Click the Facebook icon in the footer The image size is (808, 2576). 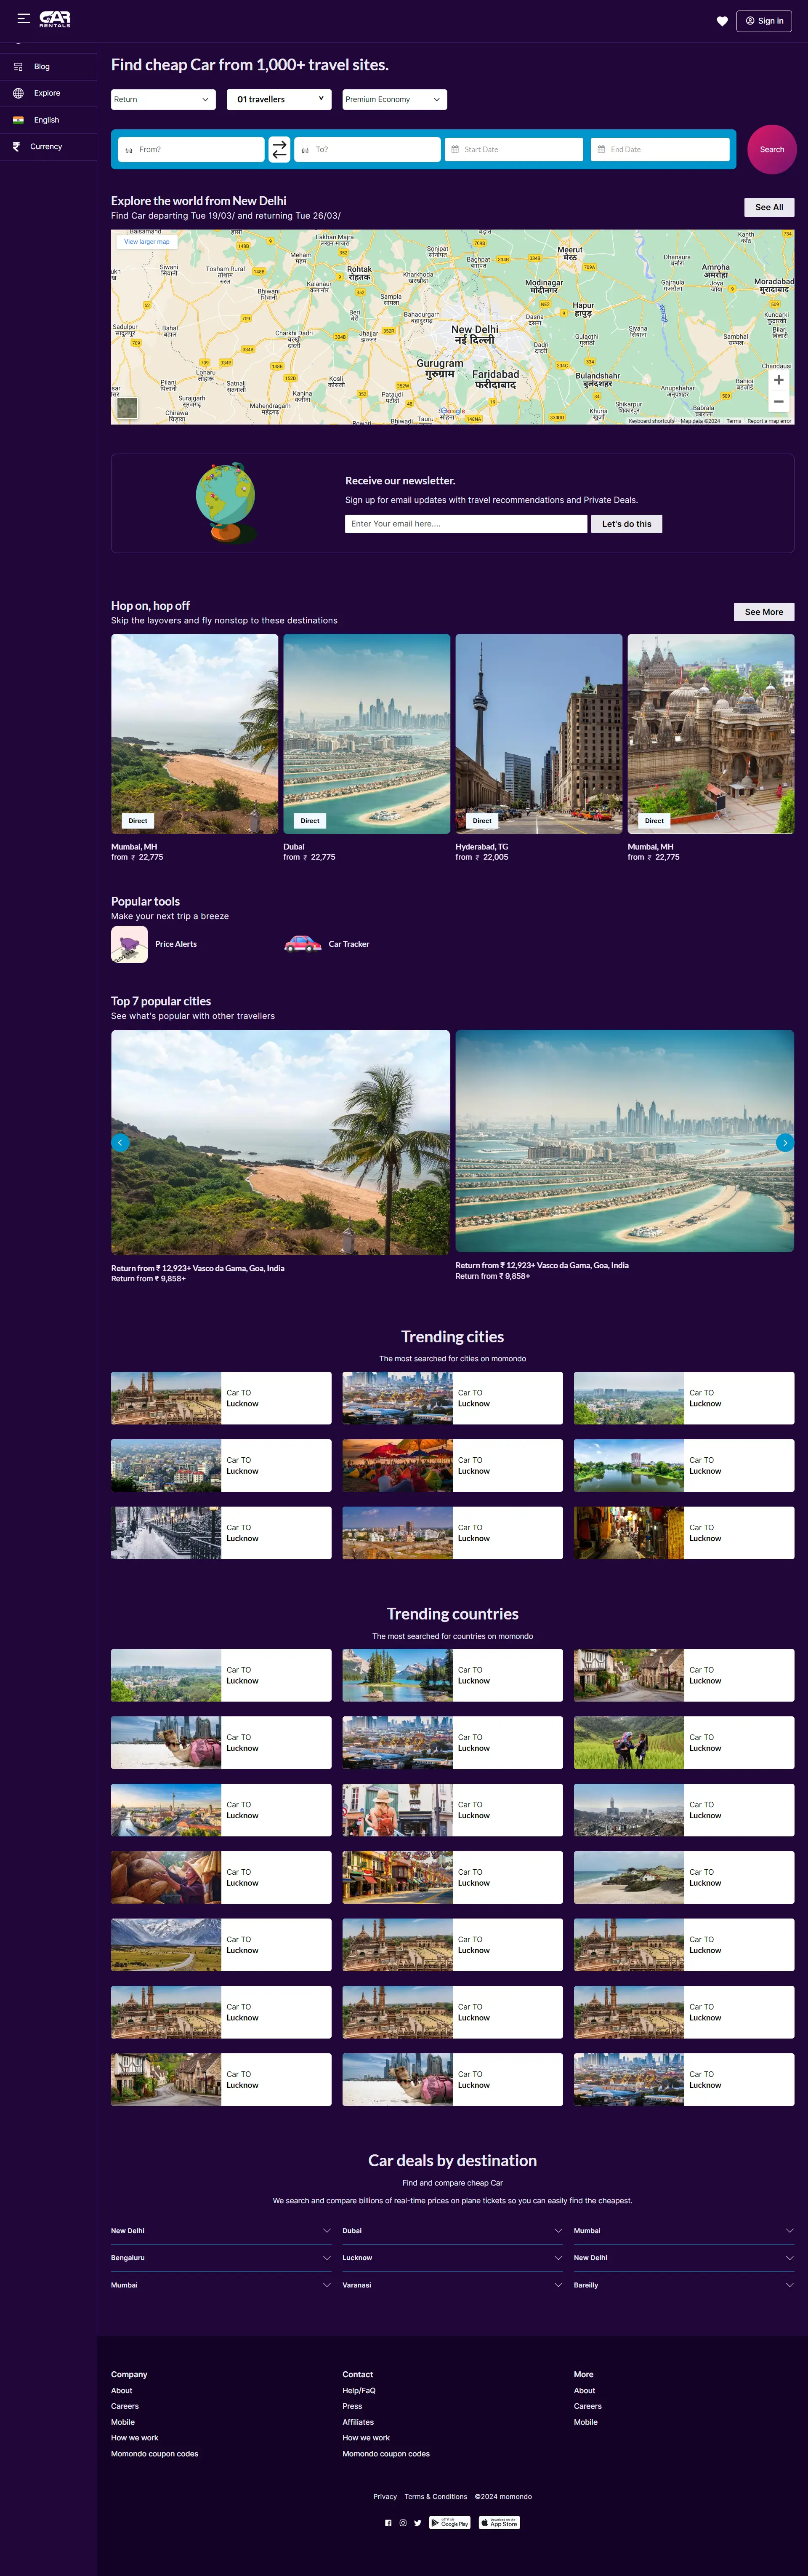[x=388, y=2523]
